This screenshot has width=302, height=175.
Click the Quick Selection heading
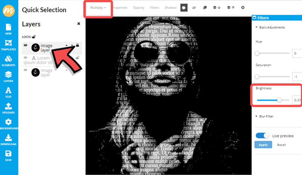pyautogui.click(x=44, y=10)
